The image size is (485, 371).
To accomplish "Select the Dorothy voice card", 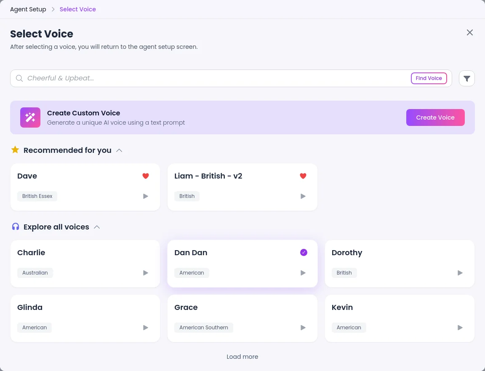I will coord(400,264).
